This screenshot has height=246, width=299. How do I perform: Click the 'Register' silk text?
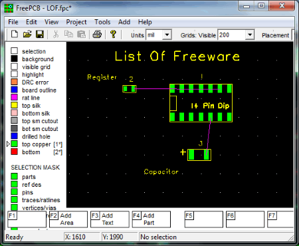102,77
